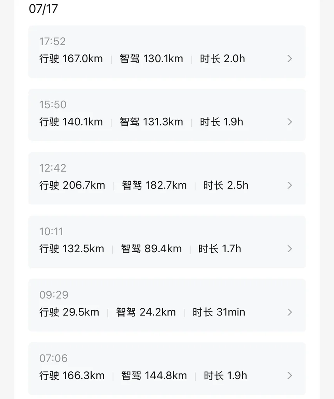Screen dimensions: 334x399
Task: Tap the 15:50 timestamp label
Action: click(x=53, y=105)
